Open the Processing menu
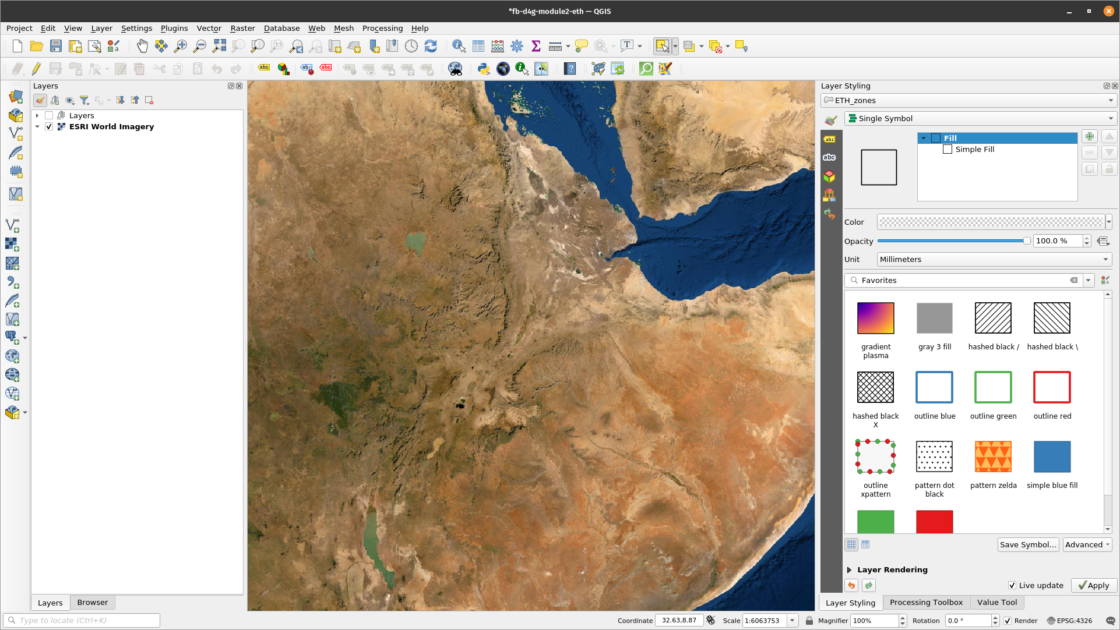The width and height of the screenshot is (1120, 630). pyautogui.click(x=383, y=28)
